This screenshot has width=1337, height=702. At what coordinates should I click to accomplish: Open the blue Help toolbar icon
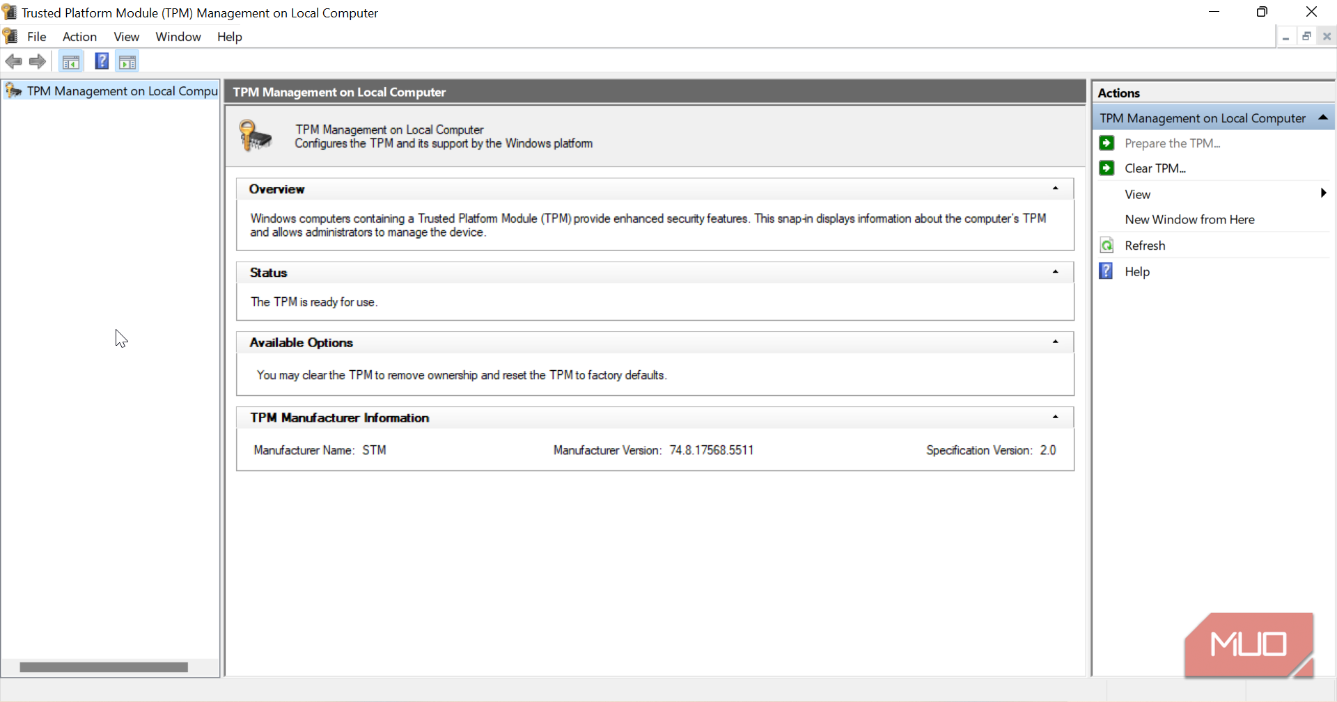pos(102,61)
